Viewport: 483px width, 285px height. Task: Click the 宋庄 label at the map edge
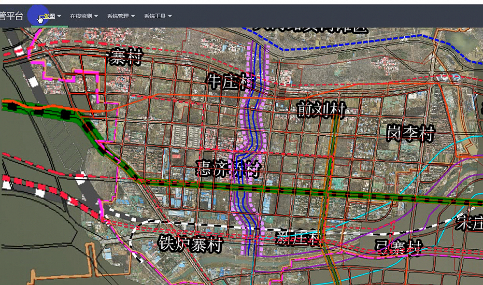click(x=469, y=224)
